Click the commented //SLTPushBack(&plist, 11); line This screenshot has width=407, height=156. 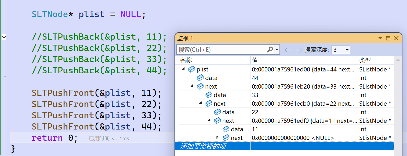99,37
